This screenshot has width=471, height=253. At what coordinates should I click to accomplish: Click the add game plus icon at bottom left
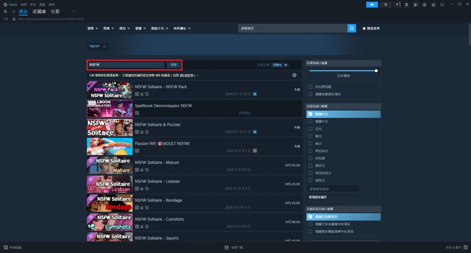pyautogui.click(x=6, y=247)
